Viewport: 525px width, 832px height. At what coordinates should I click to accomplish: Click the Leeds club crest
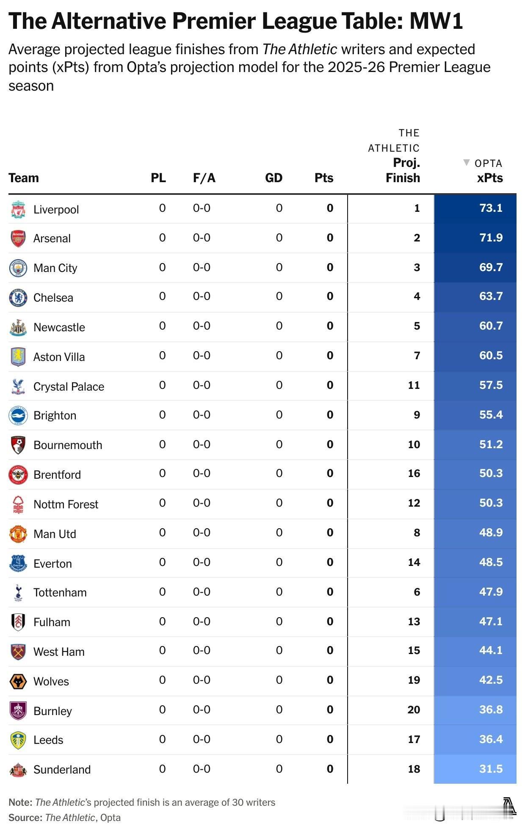(x=18, y=740)
